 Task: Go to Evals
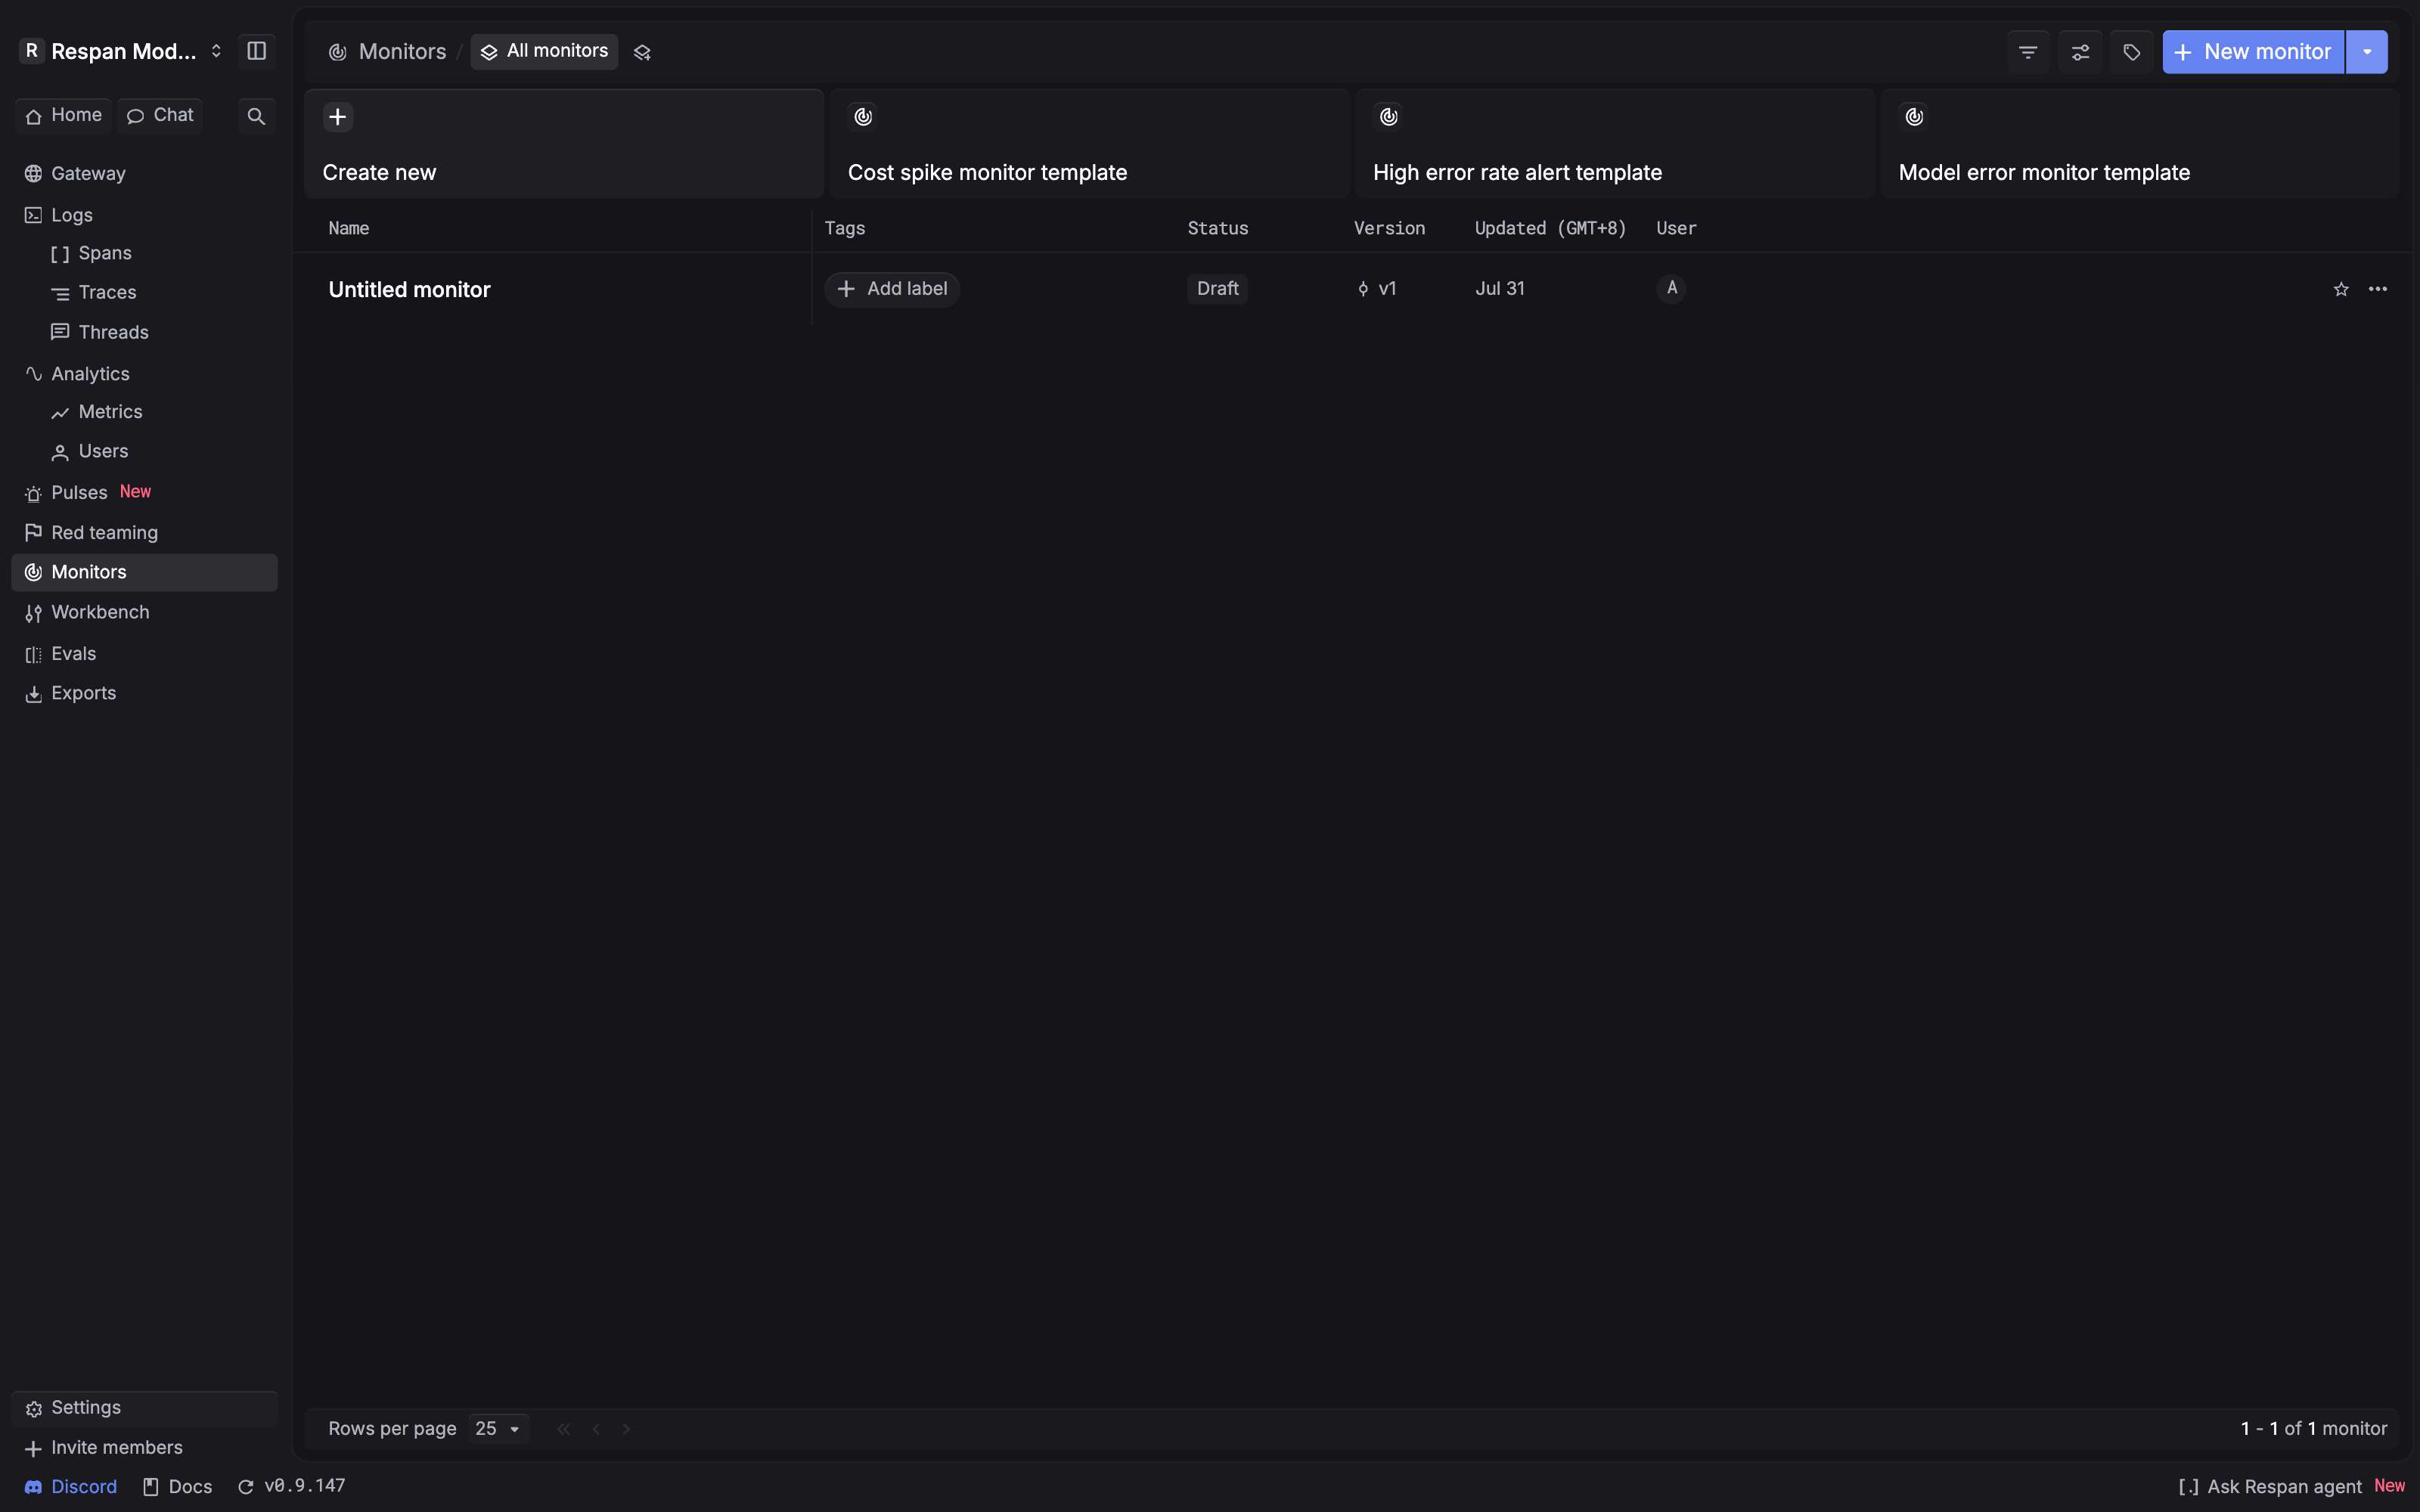[145, 654]
